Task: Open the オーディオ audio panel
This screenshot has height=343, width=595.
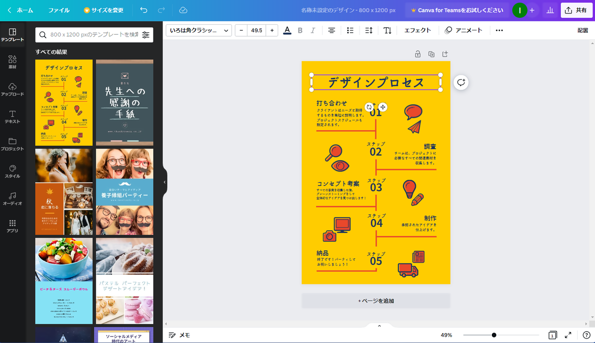Action: point(12,199)
